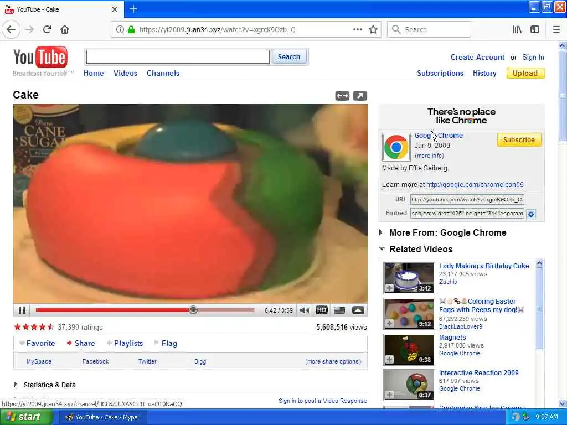Expand video to wide mode icon

pos(342,96)
